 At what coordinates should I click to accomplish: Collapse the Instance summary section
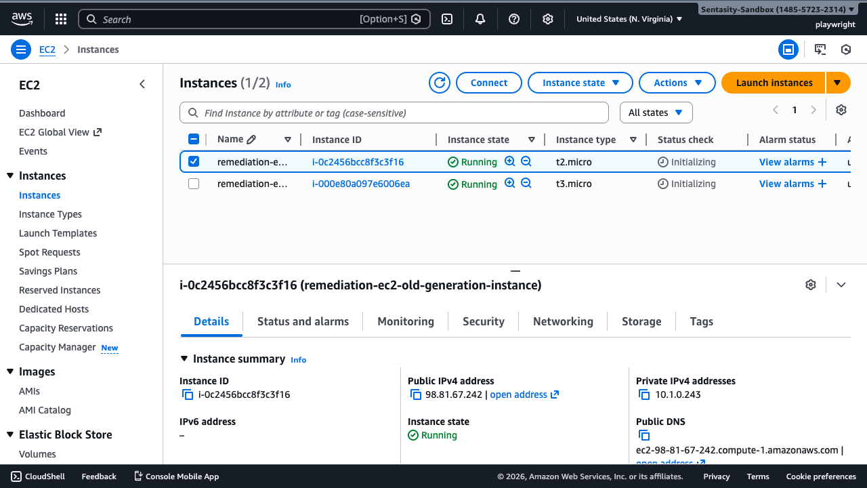(x=184, y=359)
